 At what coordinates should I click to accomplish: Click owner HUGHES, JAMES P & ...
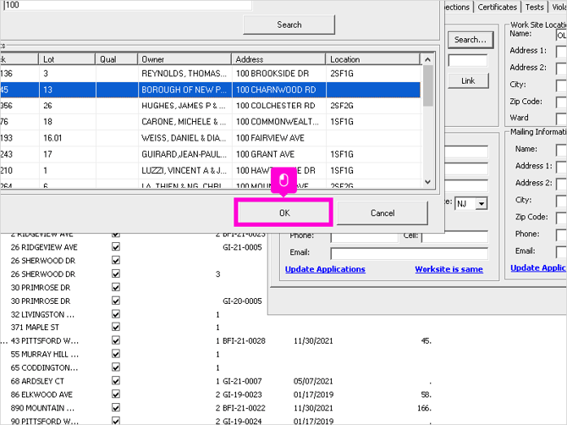(184, 106)
